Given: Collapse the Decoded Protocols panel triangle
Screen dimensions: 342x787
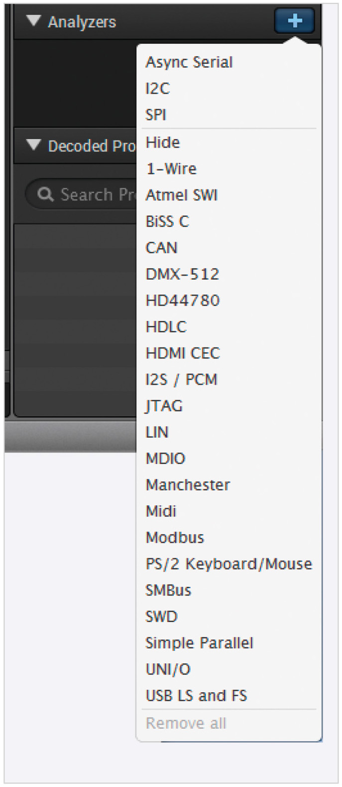Looking at the screenshot, I should 34,145.
